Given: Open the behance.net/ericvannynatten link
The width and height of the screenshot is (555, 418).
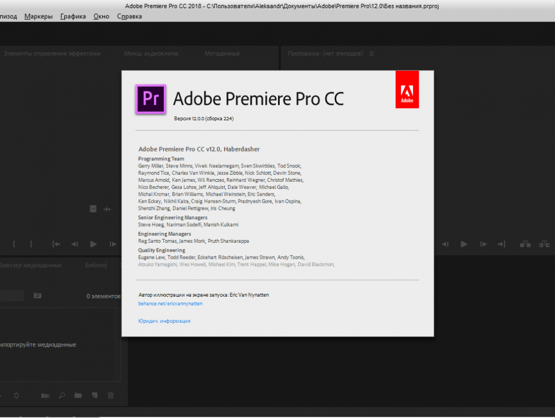Looking at the screenshot, I should click(170, 304).
